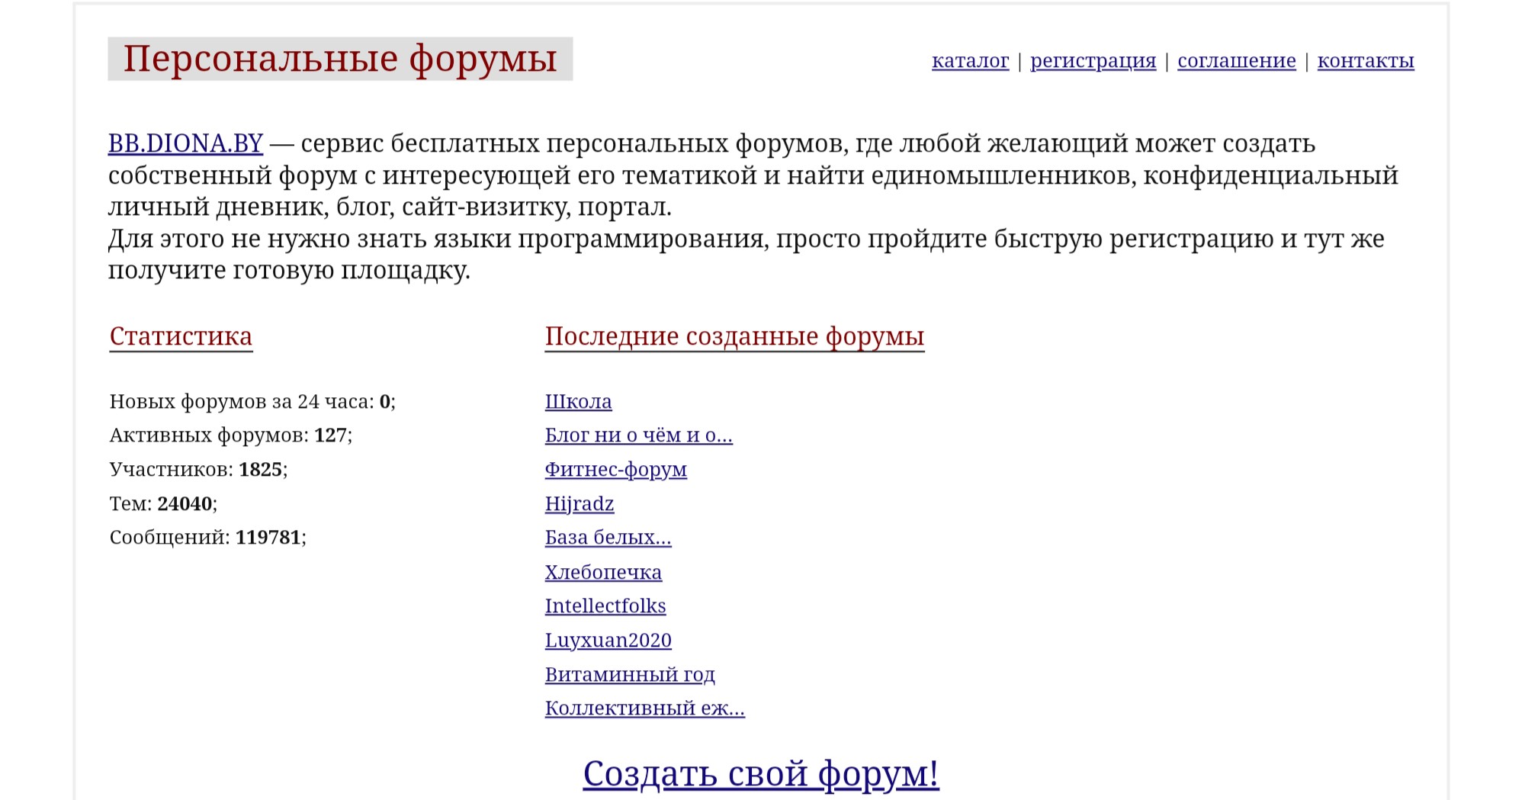Open the Hijradz forum
The width and height of the screenshot is (1525, 800).
[x=579, y=504]
